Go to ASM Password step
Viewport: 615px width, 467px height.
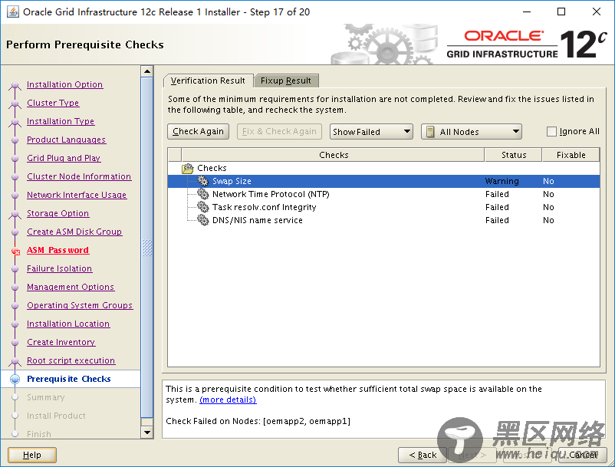58,250
